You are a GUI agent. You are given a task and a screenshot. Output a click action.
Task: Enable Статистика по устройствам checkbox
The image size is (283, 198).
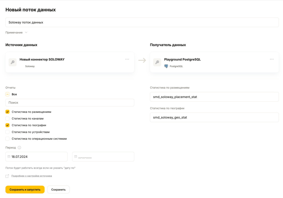click(x=7, y=132)
